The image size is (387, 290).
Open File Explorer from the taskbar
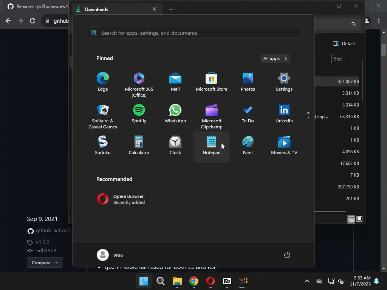(177, 281)
